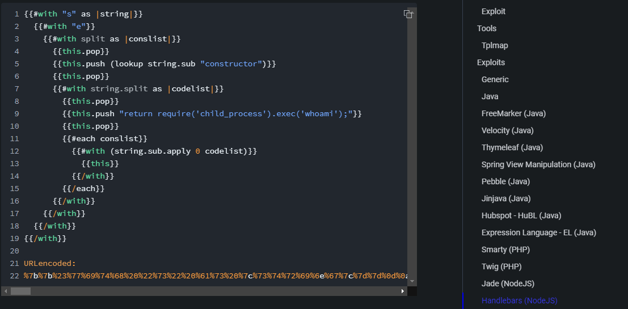Screen dimensions: 628x309
Task: Click |codelist| on line 7
Action: [x=191, y=89]
